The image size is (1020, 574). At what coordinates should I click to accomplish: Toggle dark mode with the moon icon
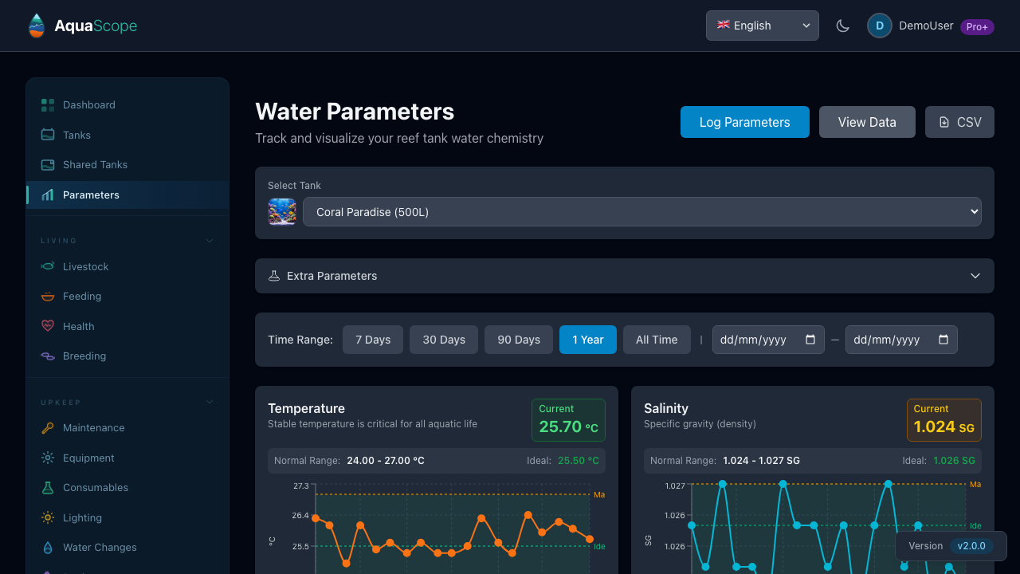coord(842,25)
